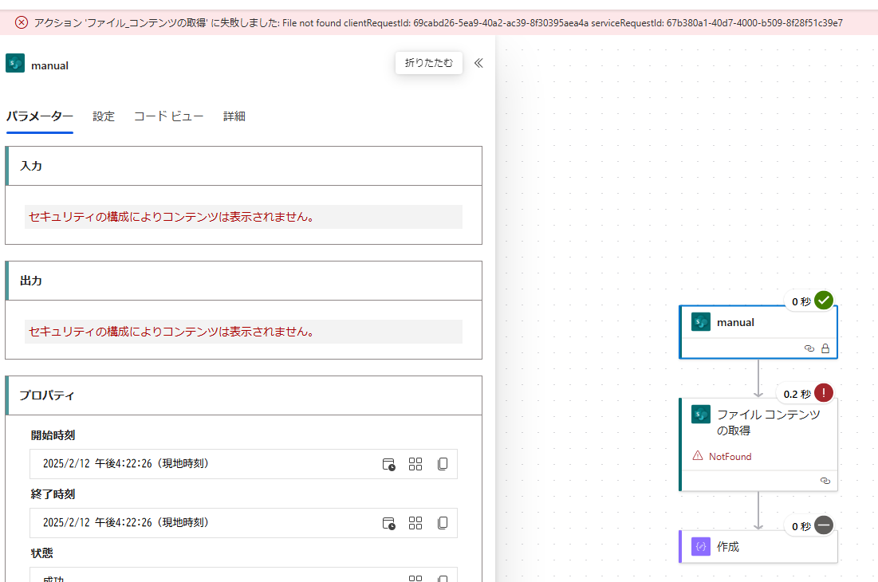
Task: Click the 入力 security-hidden content message
Action: pos(243,217)
